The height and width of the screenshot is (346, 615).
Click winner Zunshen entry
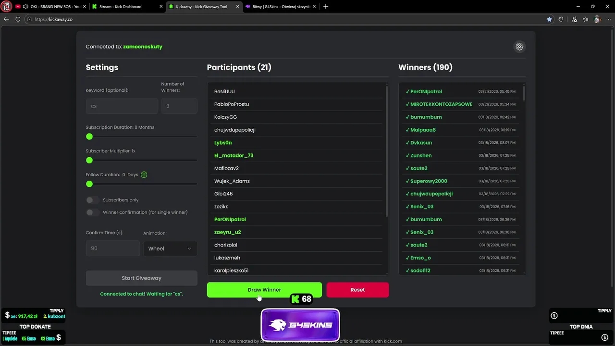pos(460,156)
